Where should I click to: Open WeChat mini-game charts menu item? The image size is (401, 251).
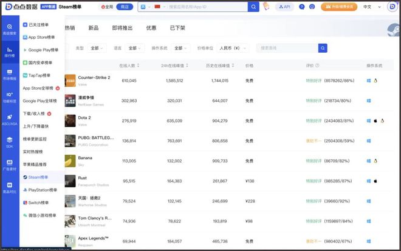pyautogui.click(x=39, y=215)
